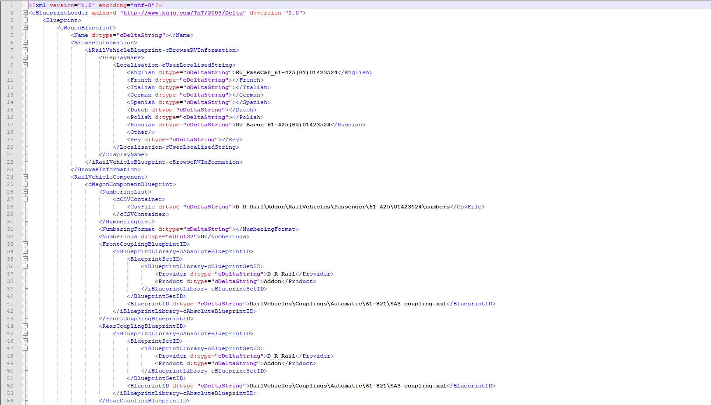Click the D_R_Rail provider value on line 48
This screenshot has width=711, height=405.
(x=281, y=356)
